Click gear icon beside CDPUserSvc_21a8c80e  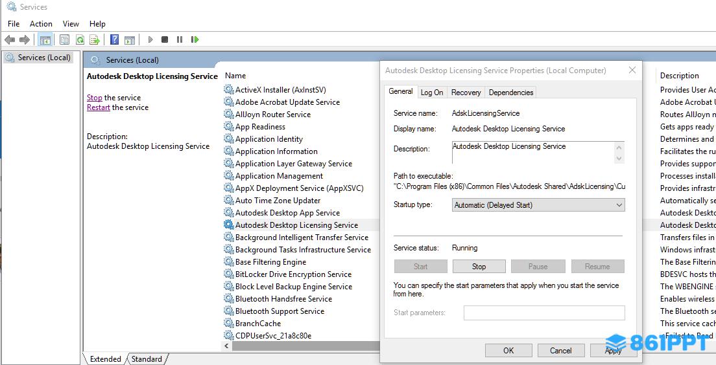click(x=229, y=335)
